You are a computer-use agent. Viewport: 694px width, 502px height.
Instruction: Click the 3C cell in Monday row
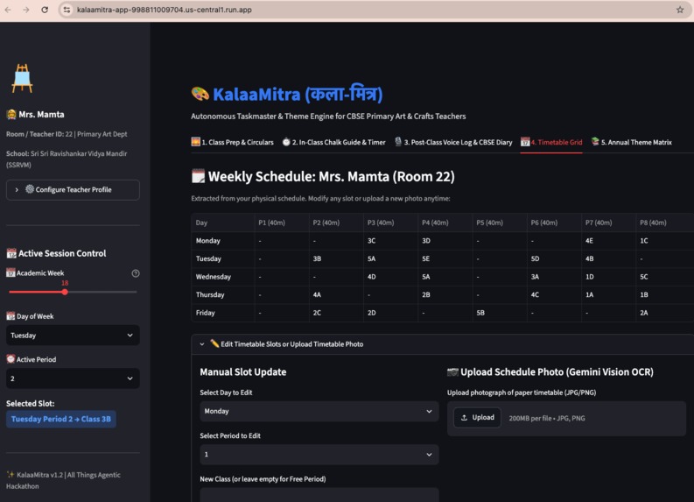390,241
